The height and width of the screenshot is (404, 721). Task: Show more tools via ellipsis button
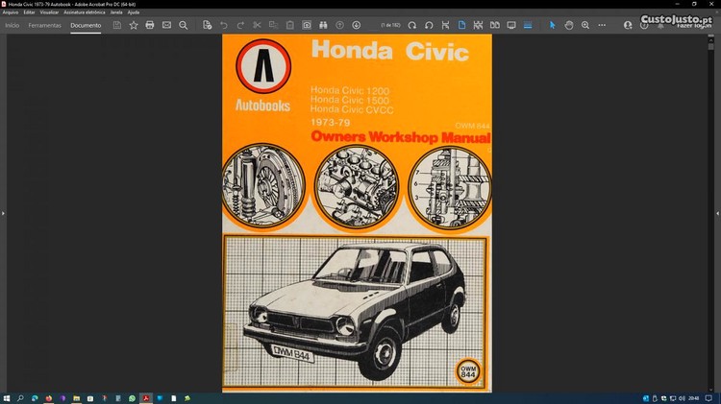(601, 25)
